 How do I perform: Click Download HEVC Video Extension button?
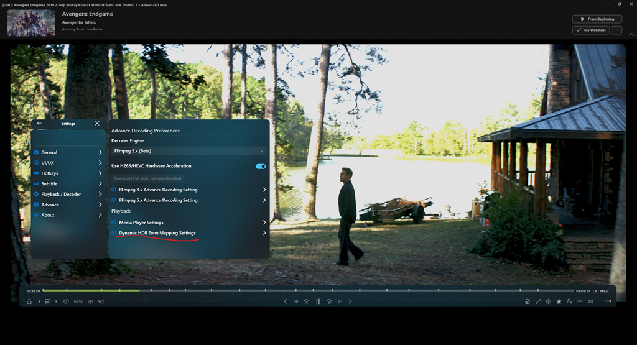[148, 178]
